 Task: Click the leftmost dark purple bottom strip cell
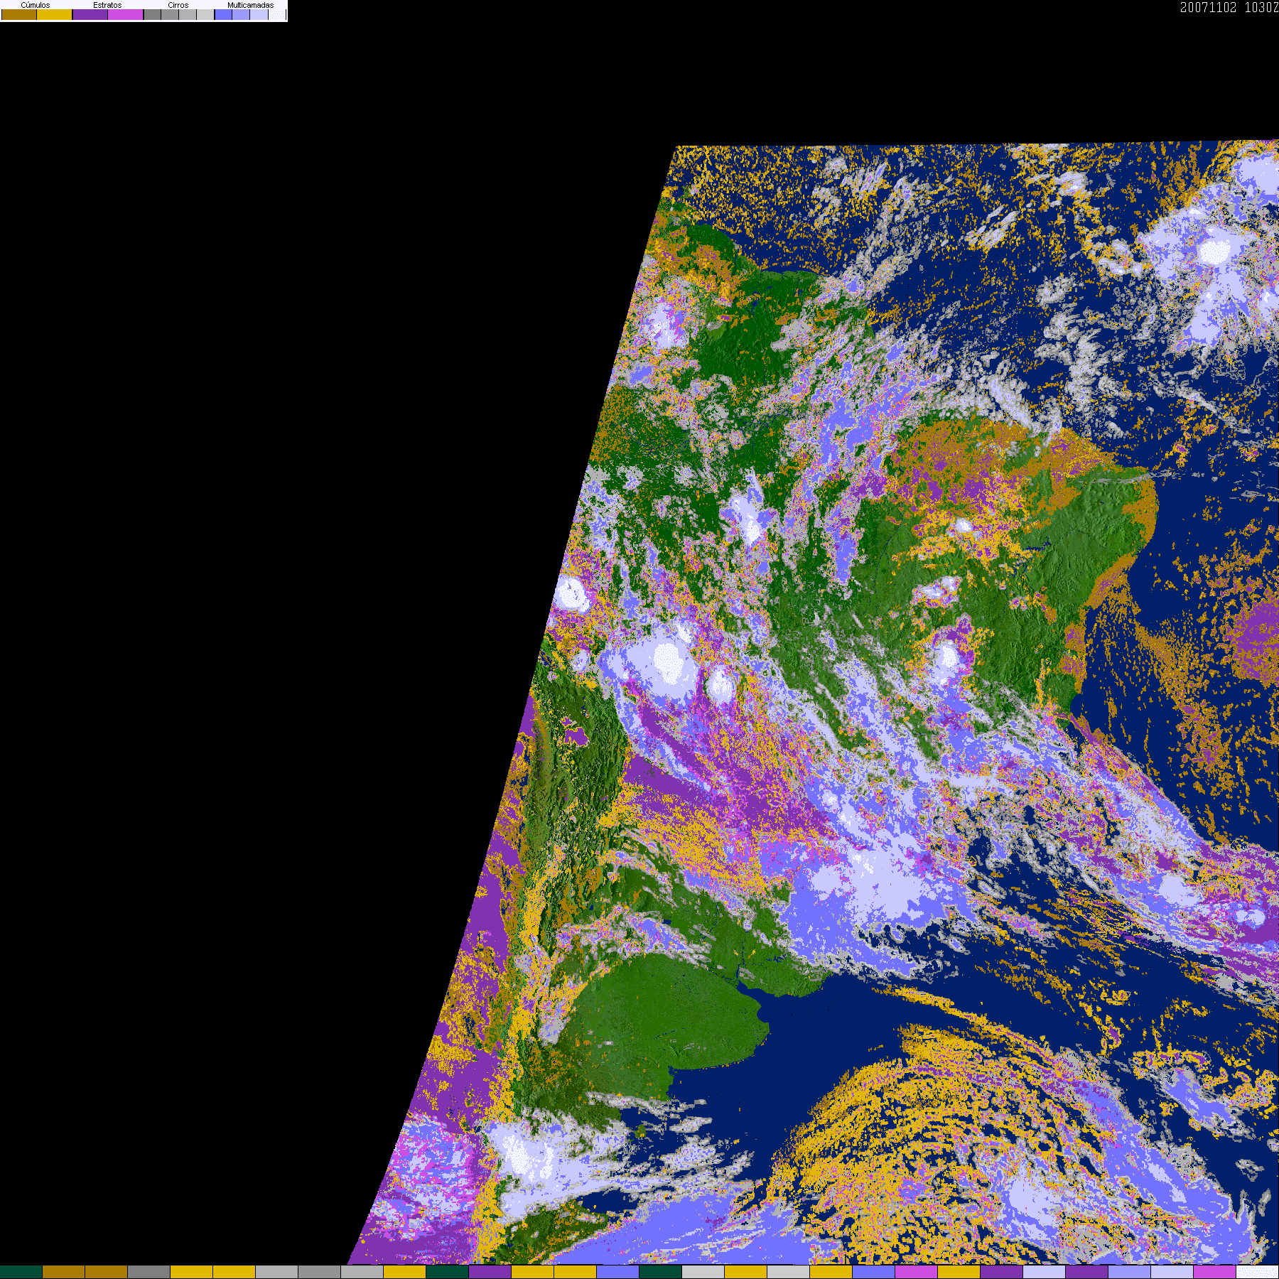tap(490, 1272)
